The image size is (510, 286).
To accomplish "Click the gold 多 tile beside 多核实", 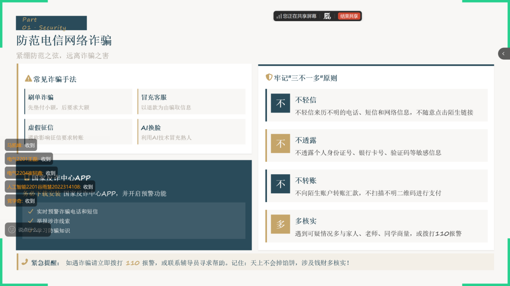I will (x=280, y=224).
